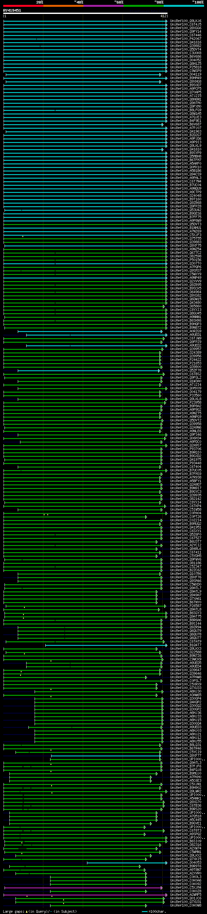
Task: Open hit UniRef100_A9UED1
Action: click(x=186, y=335)
